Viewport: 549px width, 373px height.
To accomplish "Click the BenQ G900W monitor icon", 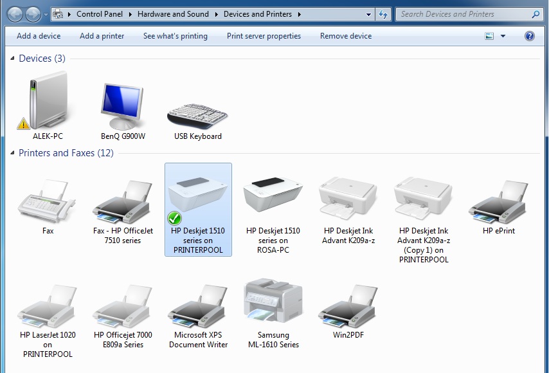I will coord(122,106).
